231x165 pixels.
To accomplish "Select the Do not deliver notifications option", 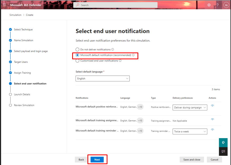I will coord(77,49).
